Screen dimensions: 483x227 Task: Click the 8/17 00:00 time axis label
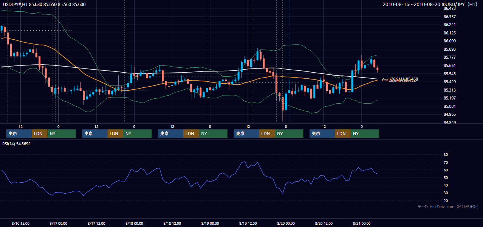click(x=58, y=223)
